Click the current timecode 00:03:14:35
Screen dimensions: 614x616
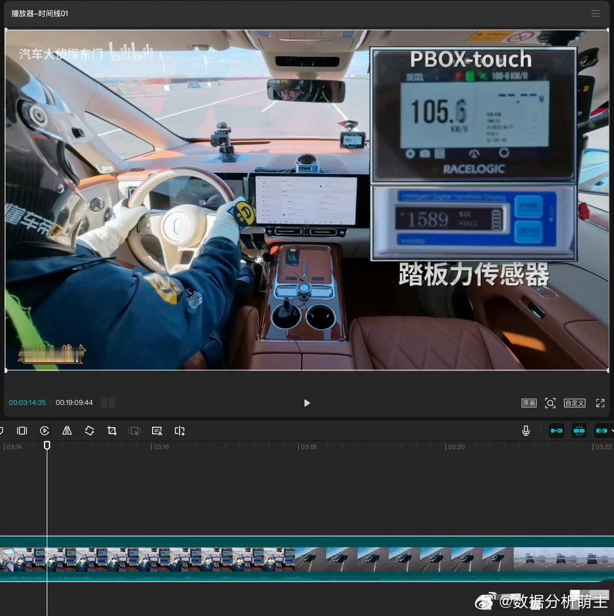click(27, 403)
